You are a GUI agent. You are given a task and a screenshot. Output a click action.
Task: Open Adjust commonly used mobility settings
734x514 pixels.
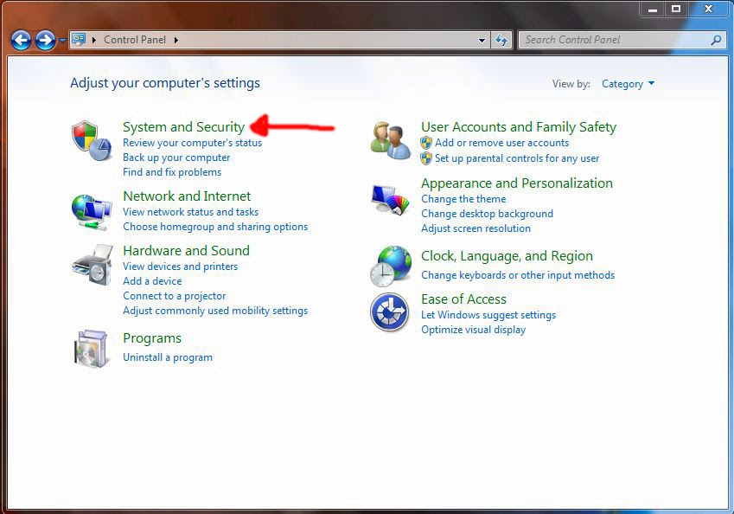click(215, 311)
